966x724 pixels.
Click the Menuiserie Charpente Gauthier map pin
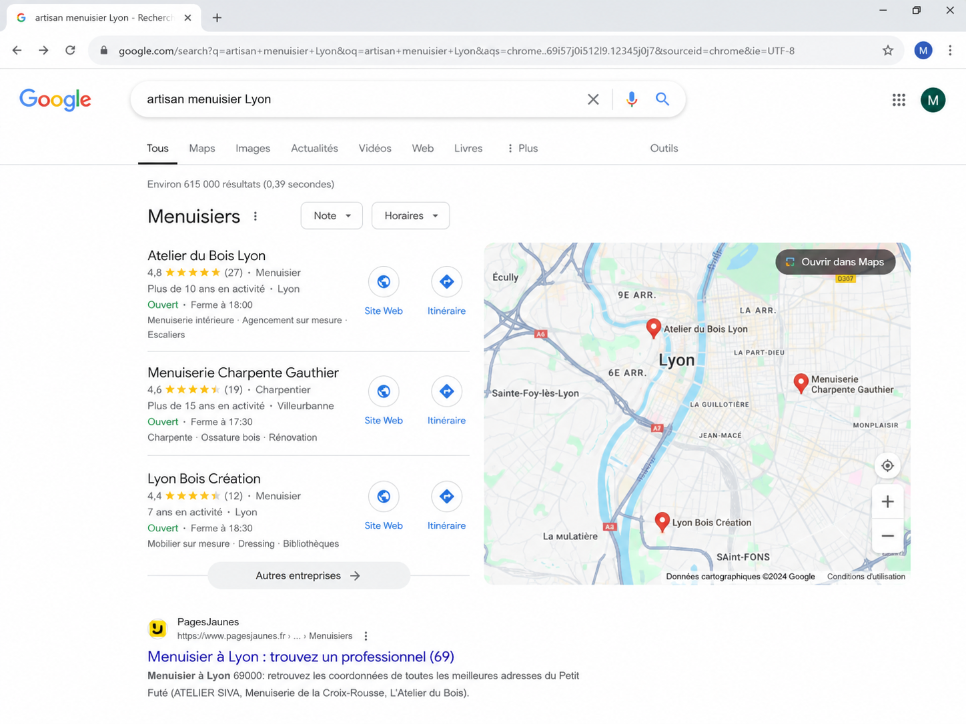coord(801,383)
